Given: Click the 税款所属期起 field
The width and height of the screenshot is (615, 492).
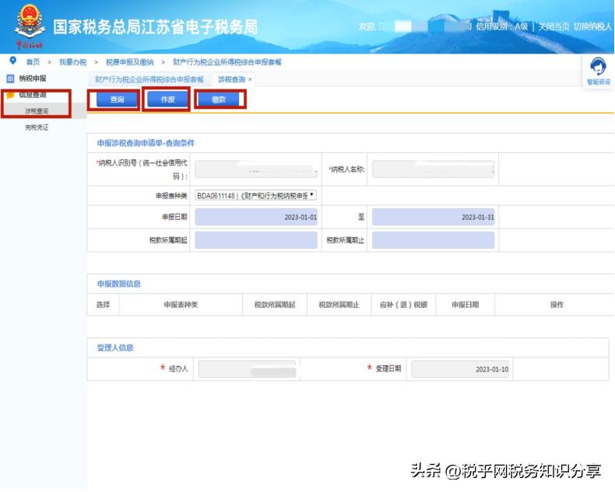Looking at the screenshot, I should (x=256, y=240).
